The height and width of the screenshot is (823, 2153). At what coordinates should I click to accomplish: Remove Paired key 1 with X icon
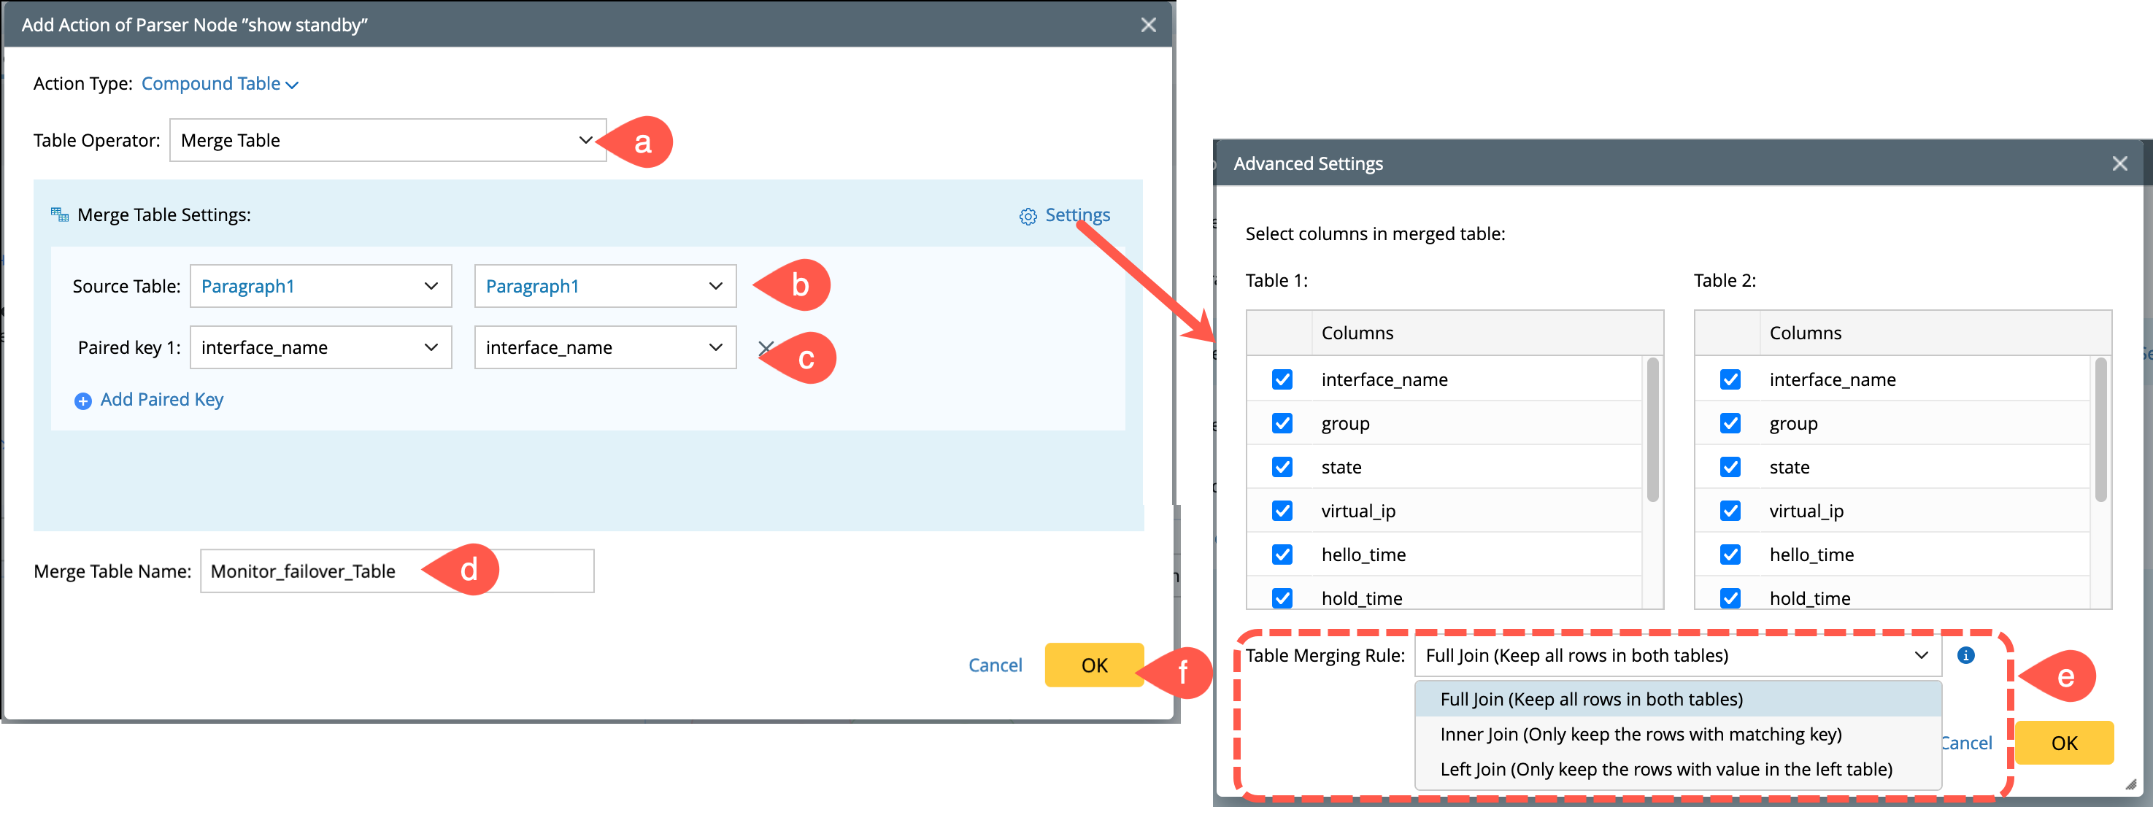coord(764,347)
